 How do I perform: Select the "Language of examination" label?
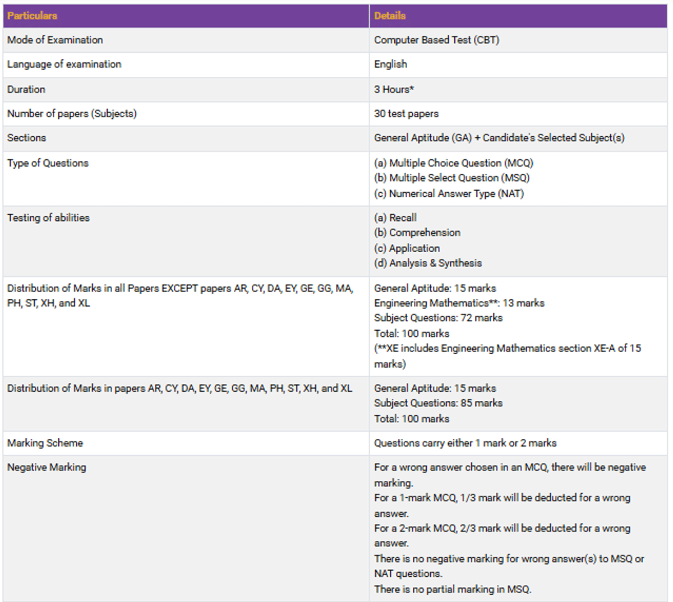point(64,64)
